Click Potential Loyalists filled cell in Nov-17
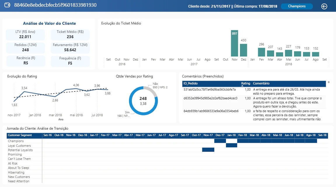Viewport: 336px width, 187px height. click(x=208, y=150)
